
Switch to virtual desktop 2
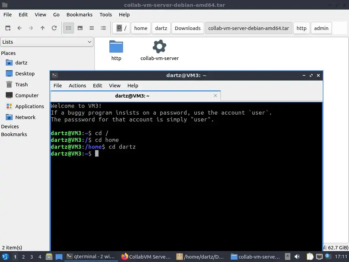click(x=24, y=257)
